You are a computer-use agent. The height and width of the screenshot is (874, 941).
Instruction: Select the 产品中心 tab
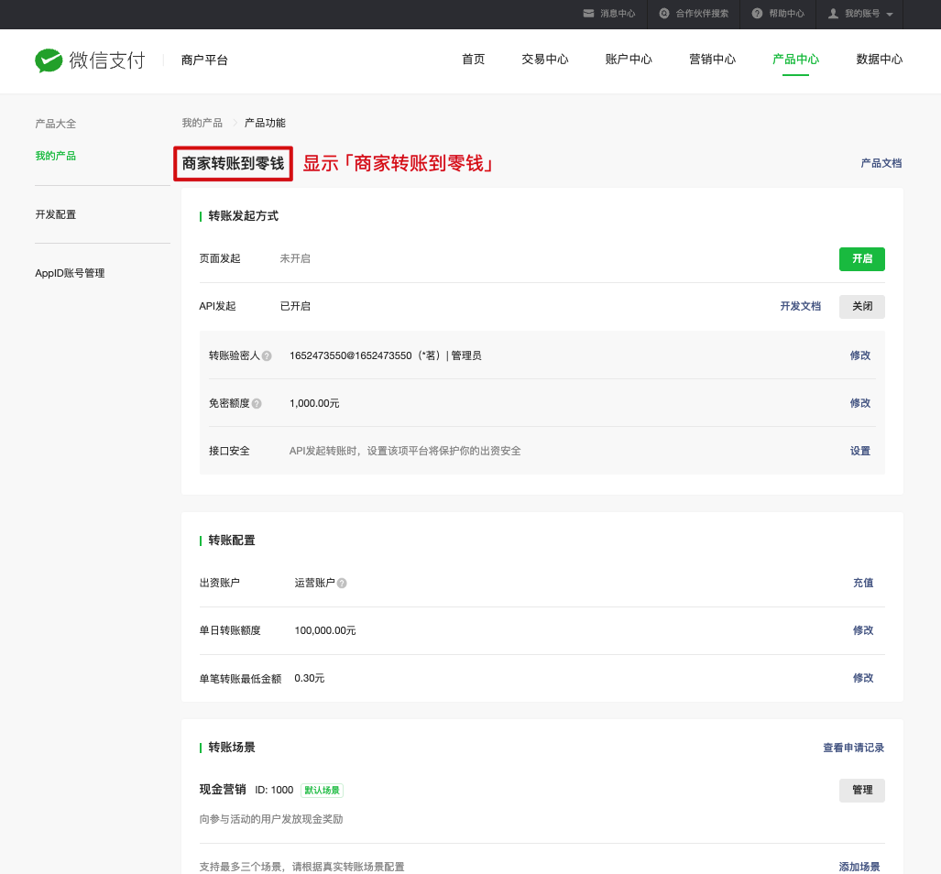click(795, 60)
